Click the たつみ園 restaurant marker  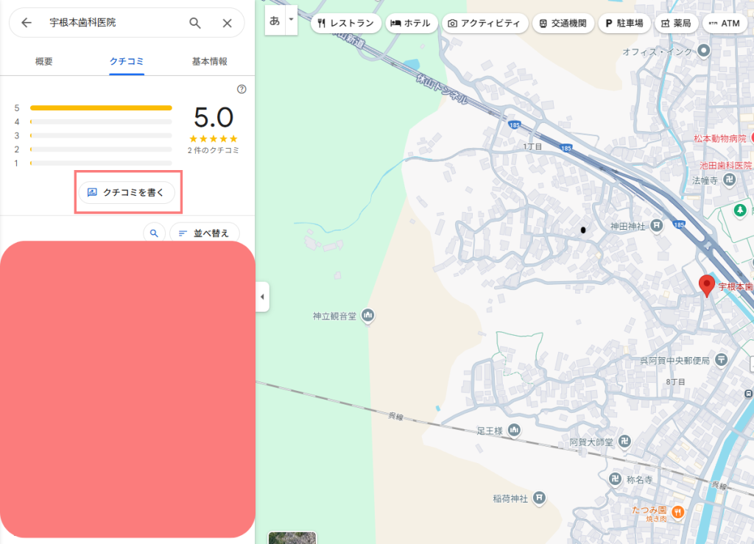click(x=677, y=511)
